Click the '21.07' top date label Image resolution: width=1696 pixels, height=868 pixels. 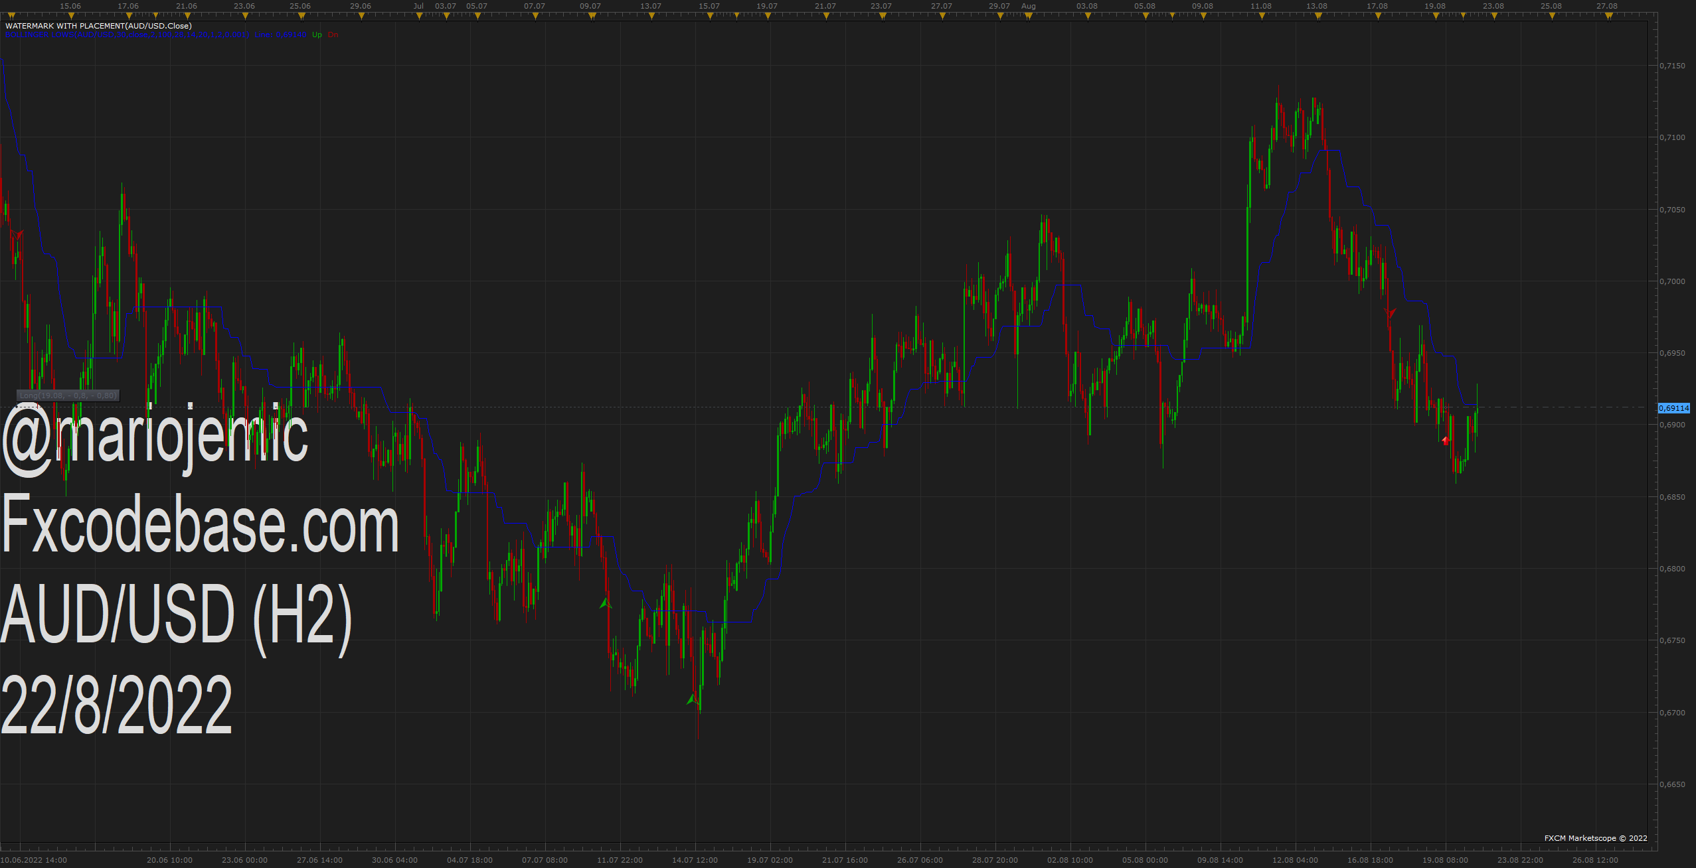825,6
